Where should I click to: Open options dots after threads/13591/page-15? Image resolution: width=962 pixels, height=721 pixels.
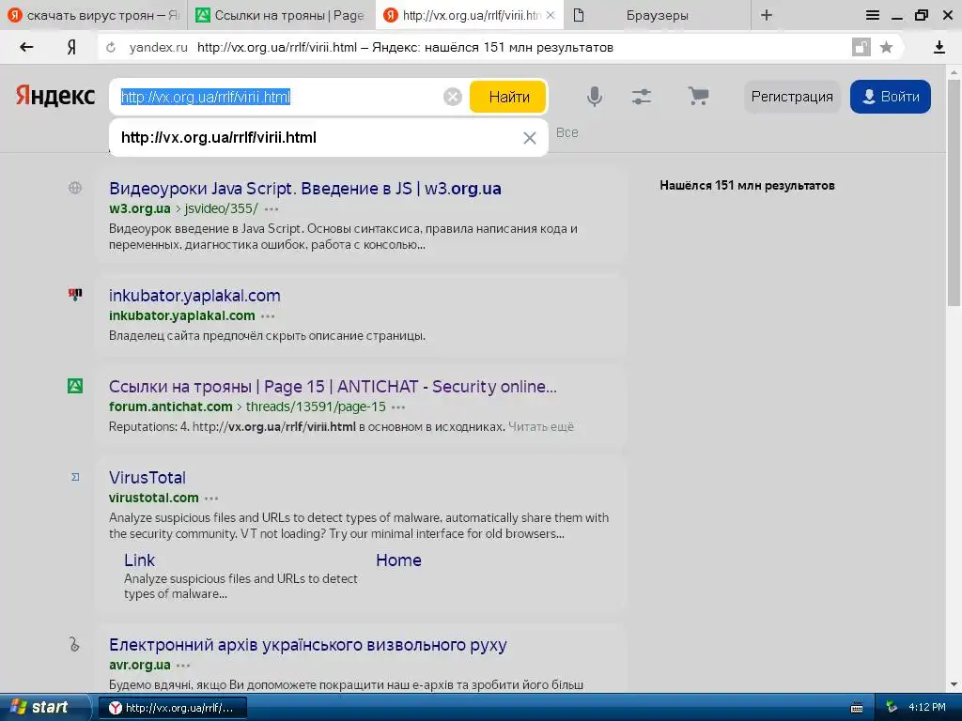click(398, 407)
